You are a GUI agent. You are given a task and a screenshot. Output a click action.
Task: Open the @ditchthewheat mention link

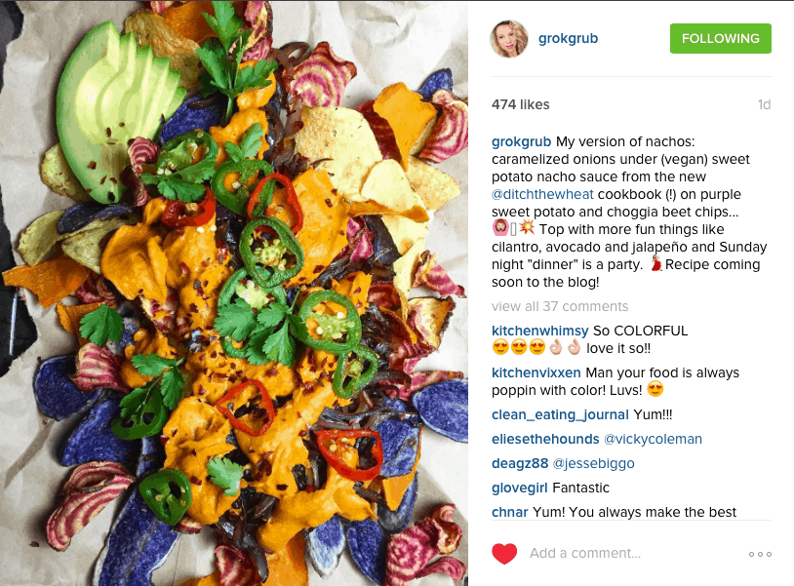[542, 194]
